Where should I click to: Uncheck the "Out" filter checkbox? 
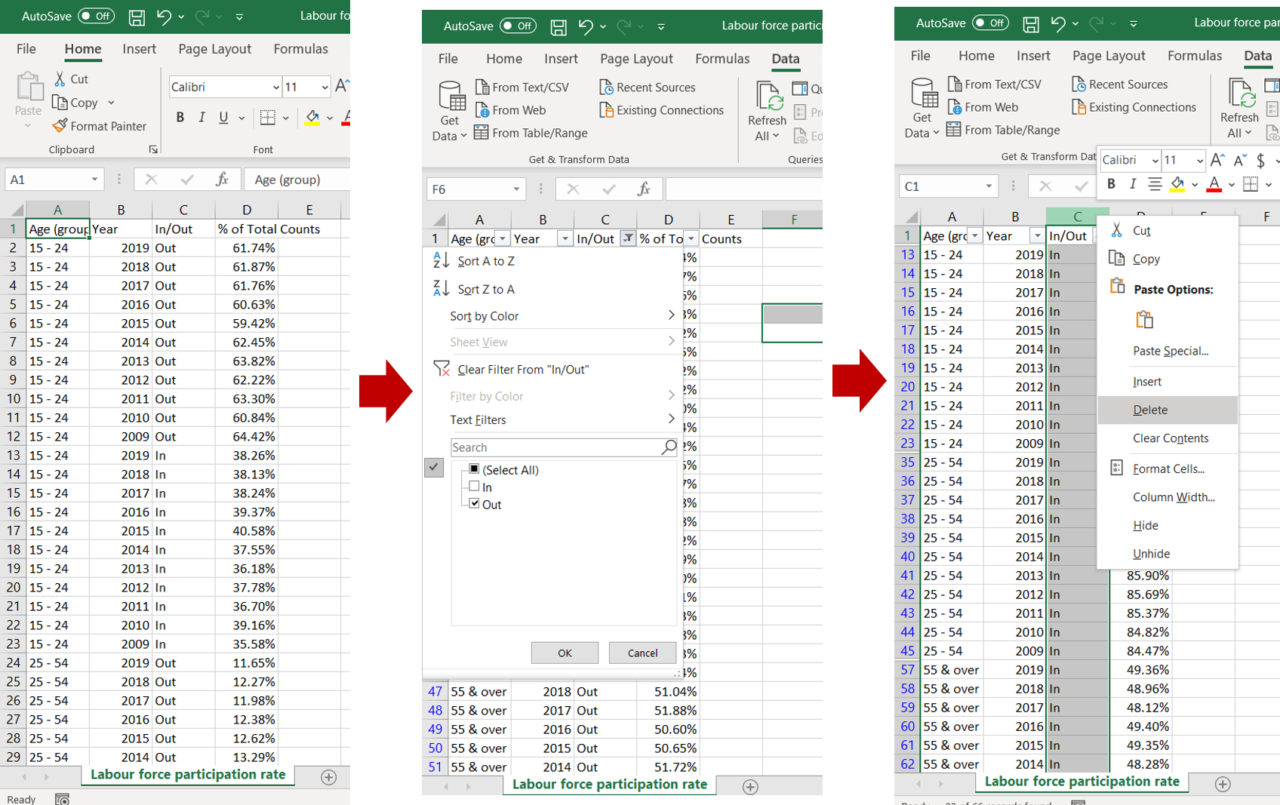tap(474, 504)
